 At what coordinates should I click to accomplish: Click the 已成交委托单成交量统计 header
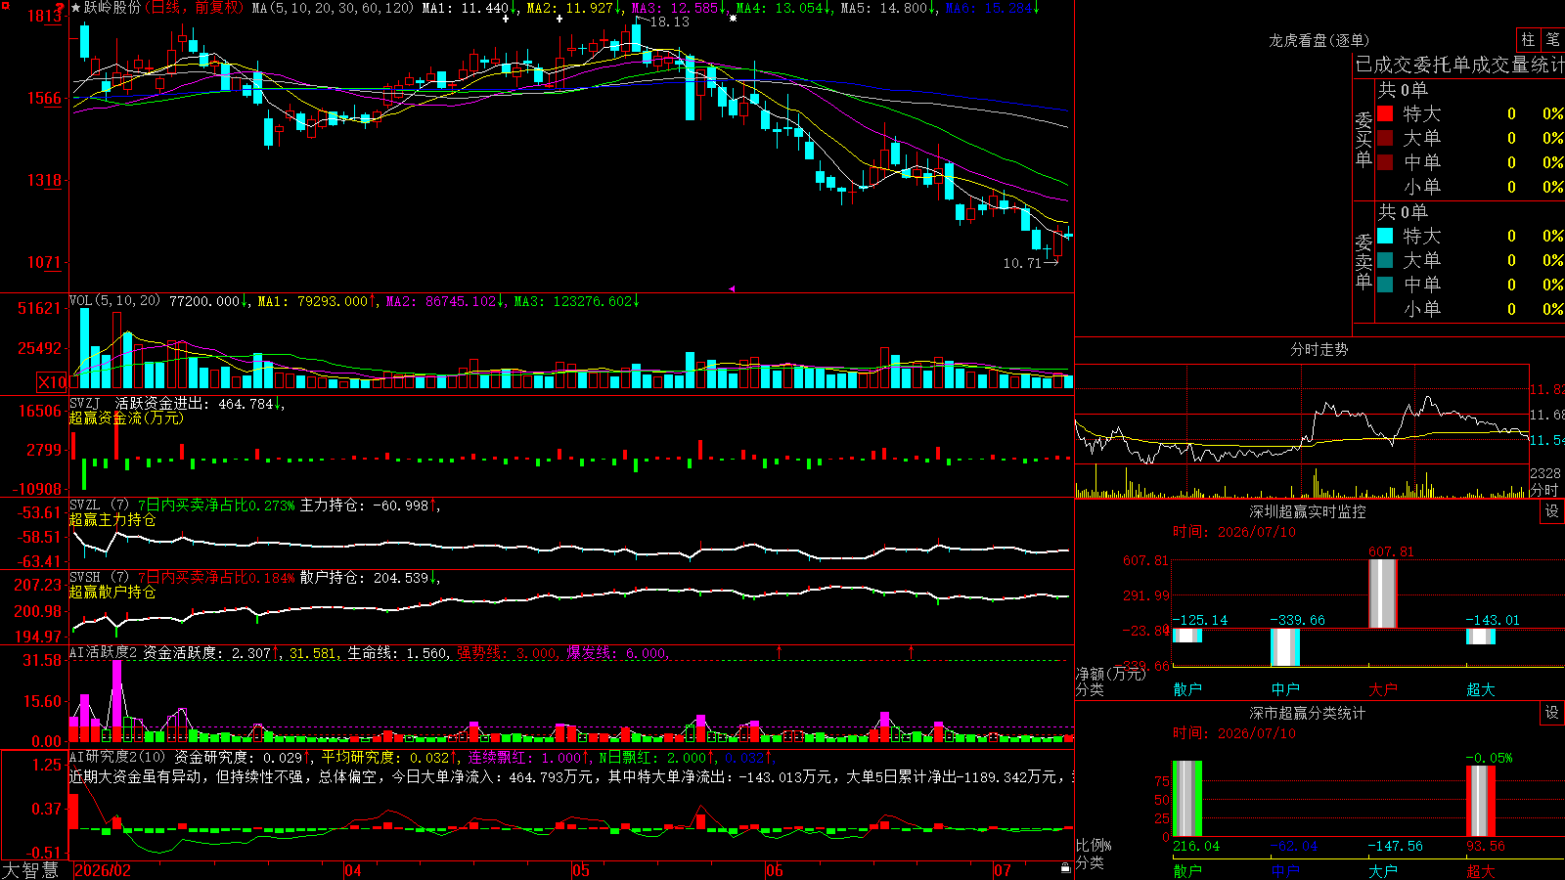point(1459,65)
